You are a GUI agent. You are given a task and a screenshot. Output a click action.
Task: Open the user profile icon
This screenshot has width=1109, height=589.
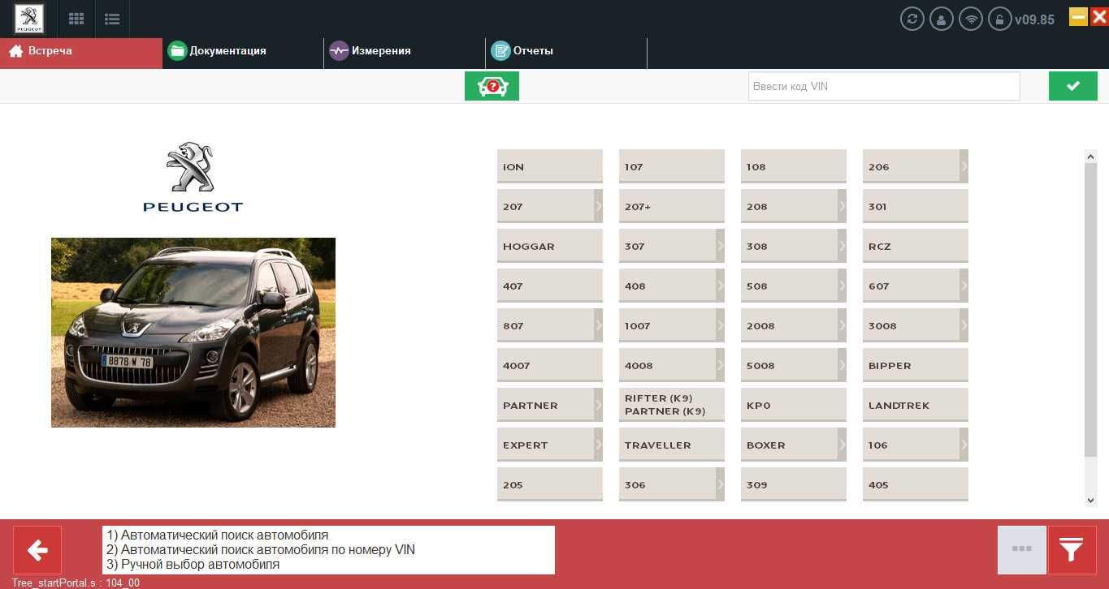click(942, 19)
